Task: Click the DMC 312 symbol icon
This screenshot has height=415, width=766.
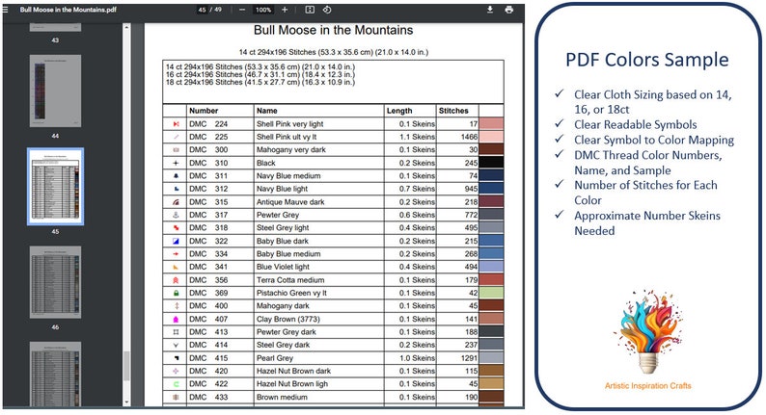Action: pos(176,189)
